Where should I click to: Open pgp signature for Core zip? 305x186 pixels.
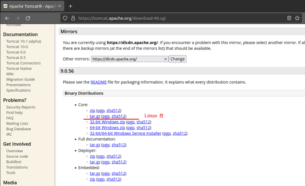click(101, 110)
